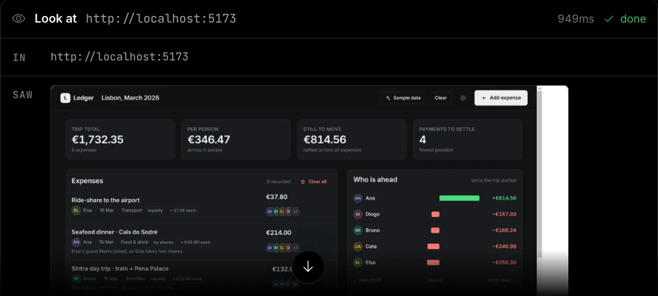Toggle the sun theme icon

tap(463, 98)
